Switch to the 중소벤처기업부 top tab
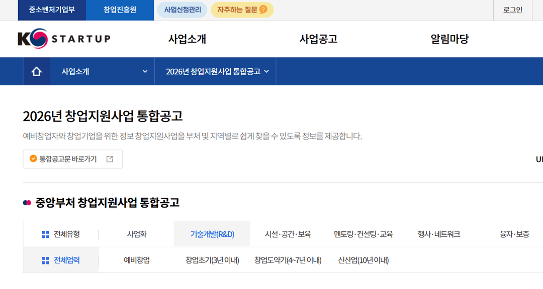The width and height of the screenshot is (543, 289). [x=52, y=10]
